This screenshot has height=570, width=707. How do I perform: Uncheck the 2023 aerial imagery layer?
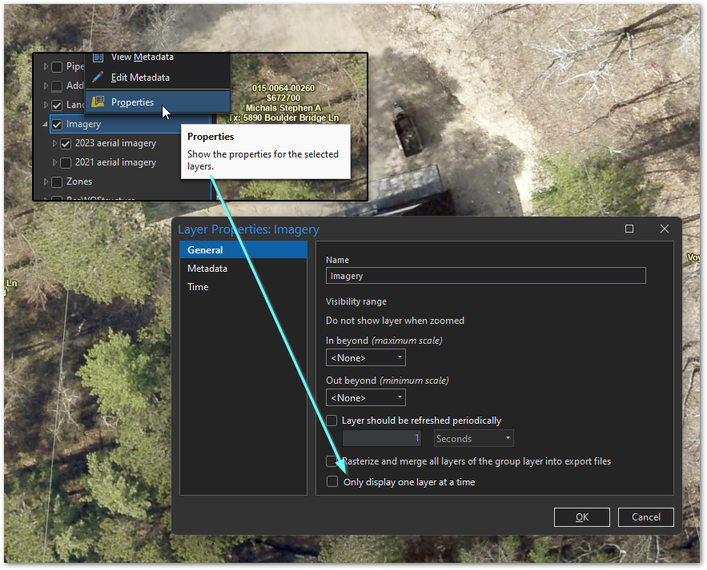[65, 143]
